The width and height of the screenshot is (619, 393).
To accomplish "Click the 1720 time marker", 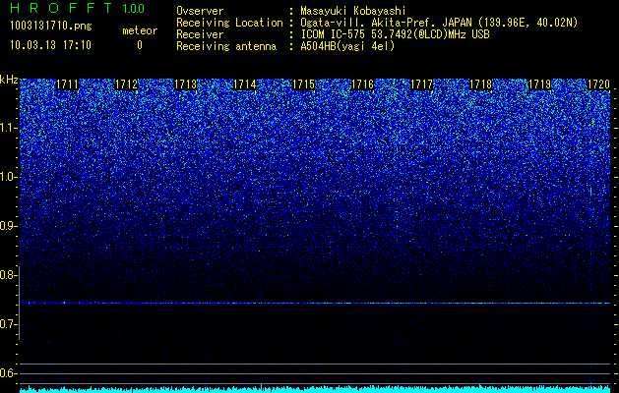I will tap(599, 84).
